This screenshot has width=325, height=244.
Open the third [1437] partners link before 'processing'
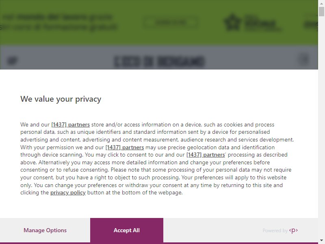[x=206, y=155]
